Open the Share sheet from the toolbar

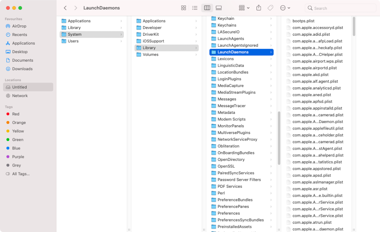click(x=258, y=8)
